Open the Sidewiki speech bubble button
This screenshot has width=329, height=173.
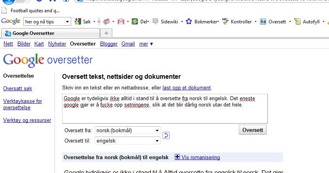[x=165, y=21]
